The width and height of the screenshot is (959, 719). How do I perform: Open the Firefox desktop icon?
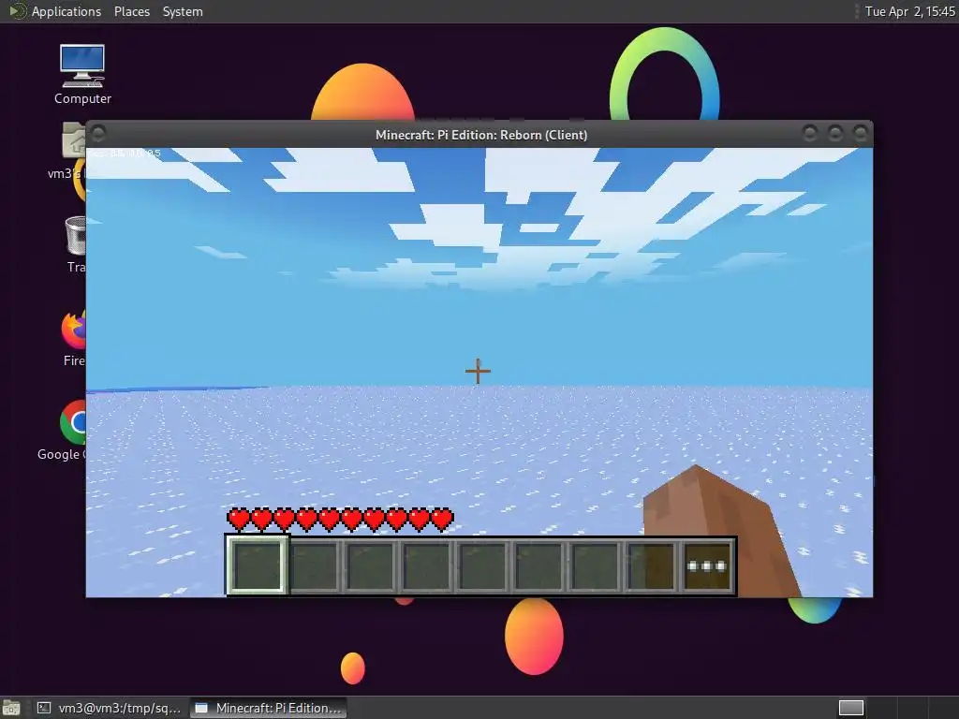coord(74,338)
